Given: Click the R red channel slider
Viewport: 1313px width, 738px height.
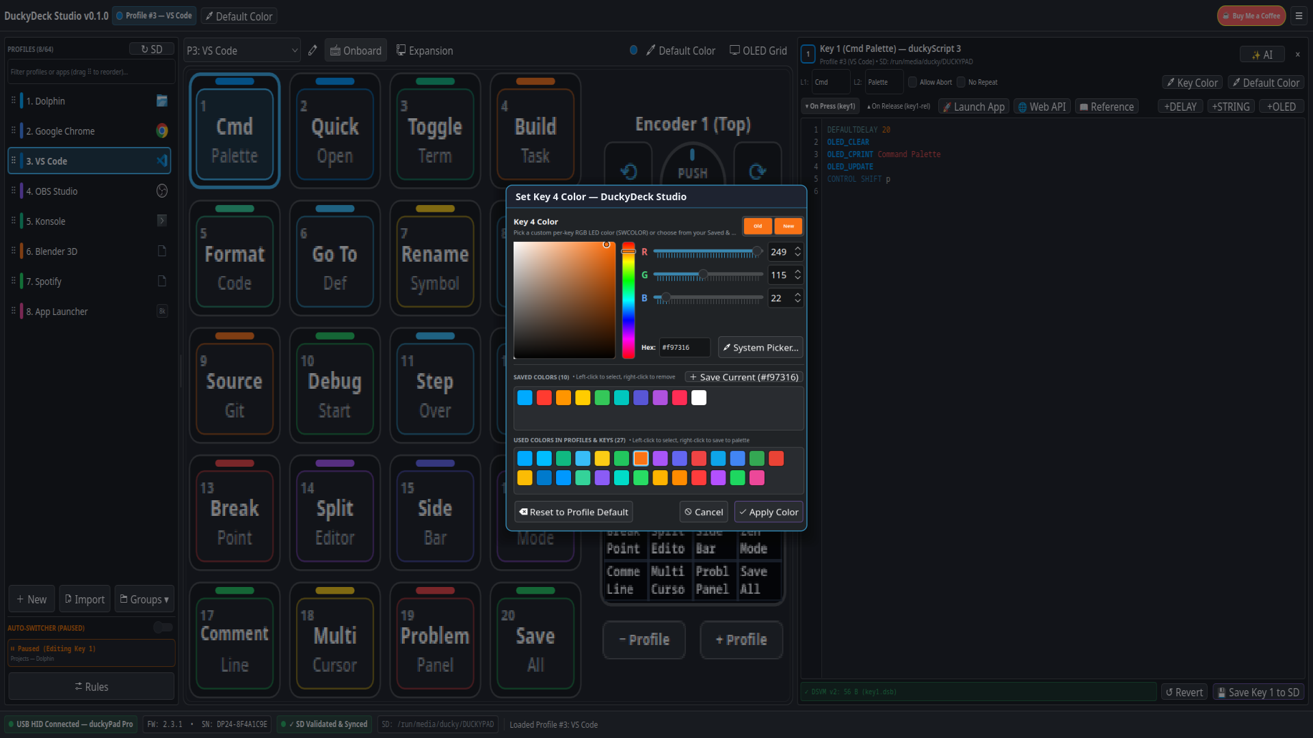Looking at the screenshot, I should pos(708,252).
